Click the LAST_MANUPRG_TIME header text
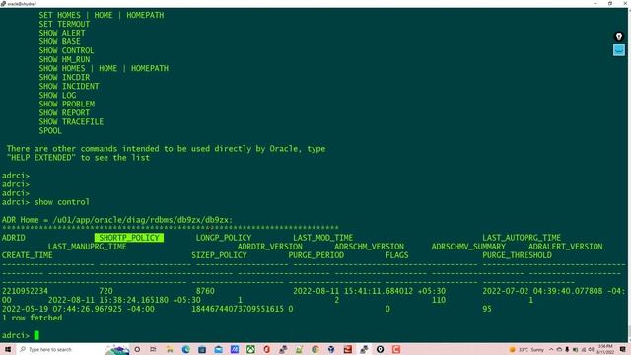Screen dimensions: 631x355 pyautogui.click(x=88, y=247)
